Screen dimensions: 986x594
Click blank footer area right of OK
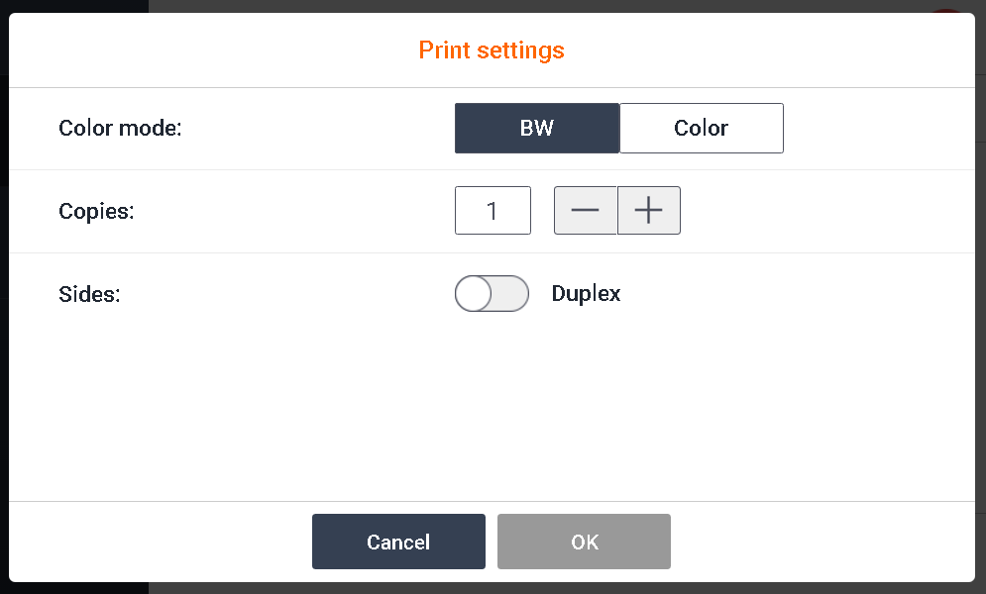tap(822, 542)
